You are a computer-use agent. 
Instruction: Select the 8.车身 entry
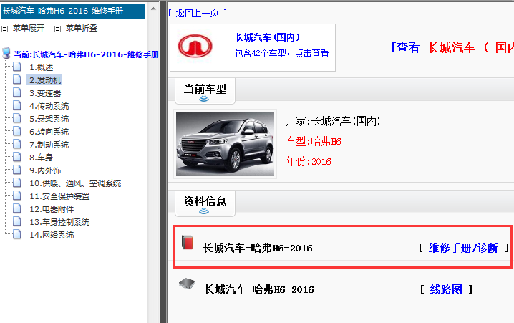coord(41,158)
